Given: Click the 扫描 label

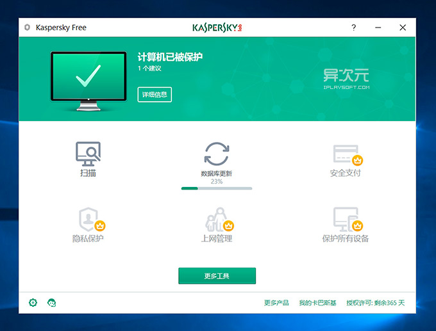Looking at the screenshot, I should (88, 173).
